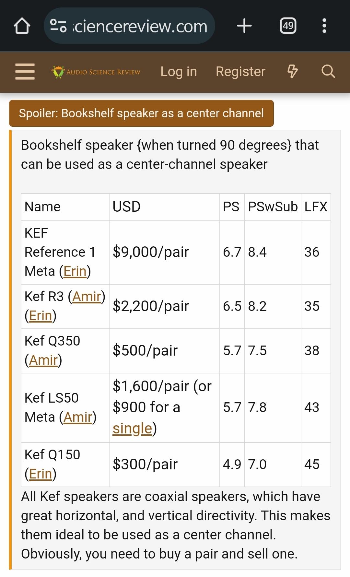Viewport: 350px width, 577px height.
Task: Open Amir's Kef R3 review link
Action: (87, 297)
